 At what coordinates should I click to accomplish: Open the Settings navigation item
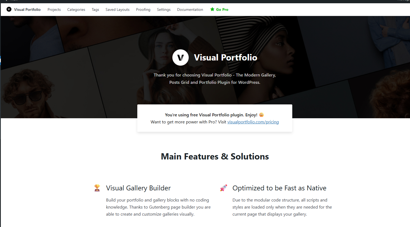(x=164, y=9)
